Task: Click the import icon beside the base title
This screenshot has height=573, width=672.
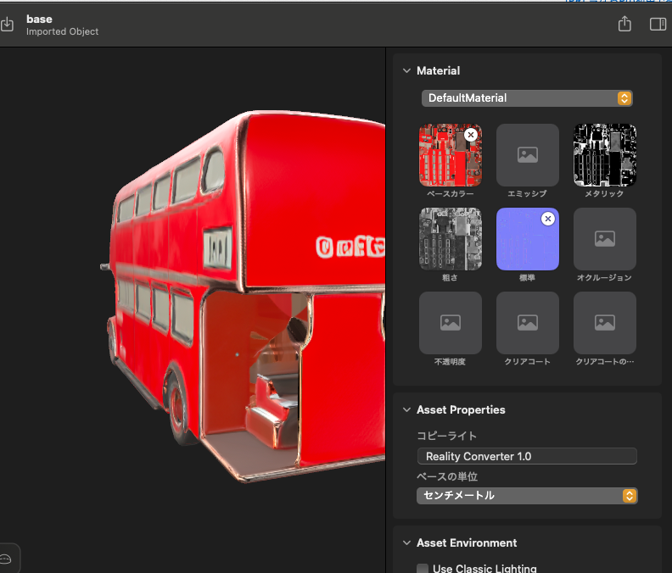Action: tap(7, 25)
